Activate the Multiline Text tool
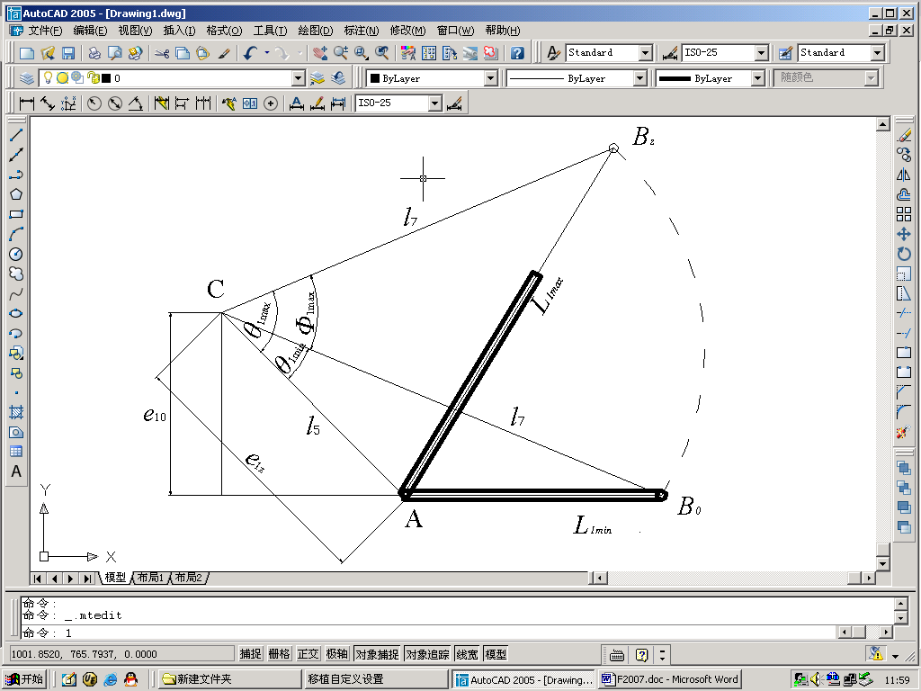 point(15,471)
